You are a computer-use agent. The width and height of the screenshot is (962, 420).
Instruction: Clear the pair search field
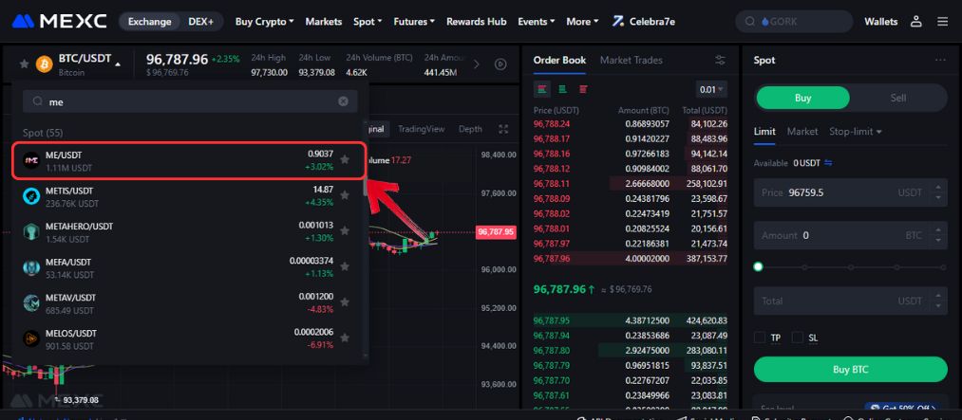(343, 101)
